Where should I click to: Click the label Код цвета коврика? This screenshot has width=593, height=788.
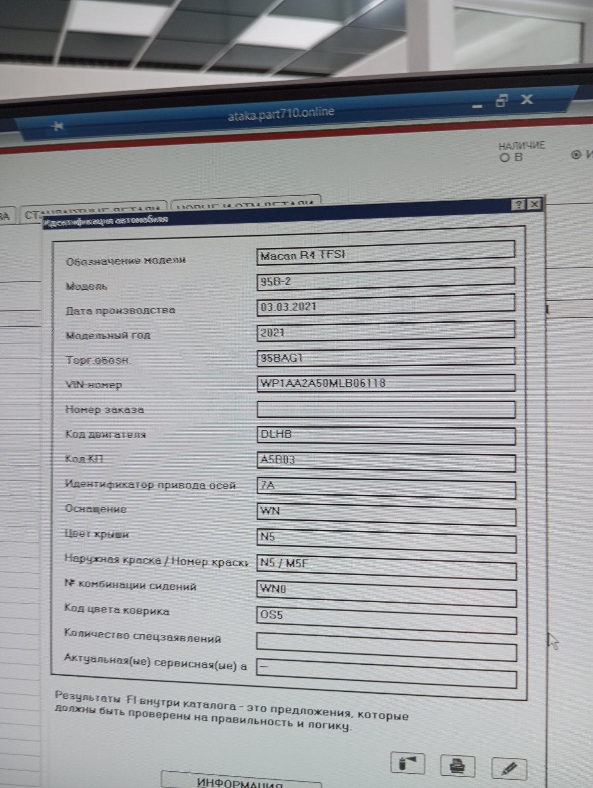(x=117, y=610)
